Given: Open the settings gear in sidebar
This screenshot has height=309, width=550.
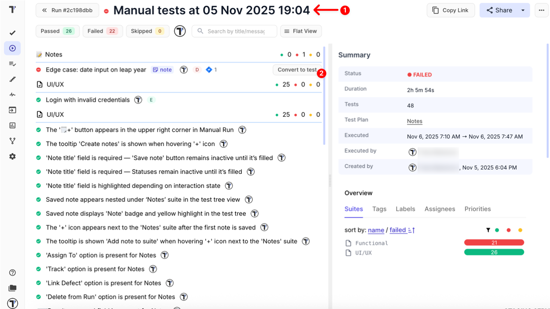Looking at the screenshot, I should coord(12,157).
